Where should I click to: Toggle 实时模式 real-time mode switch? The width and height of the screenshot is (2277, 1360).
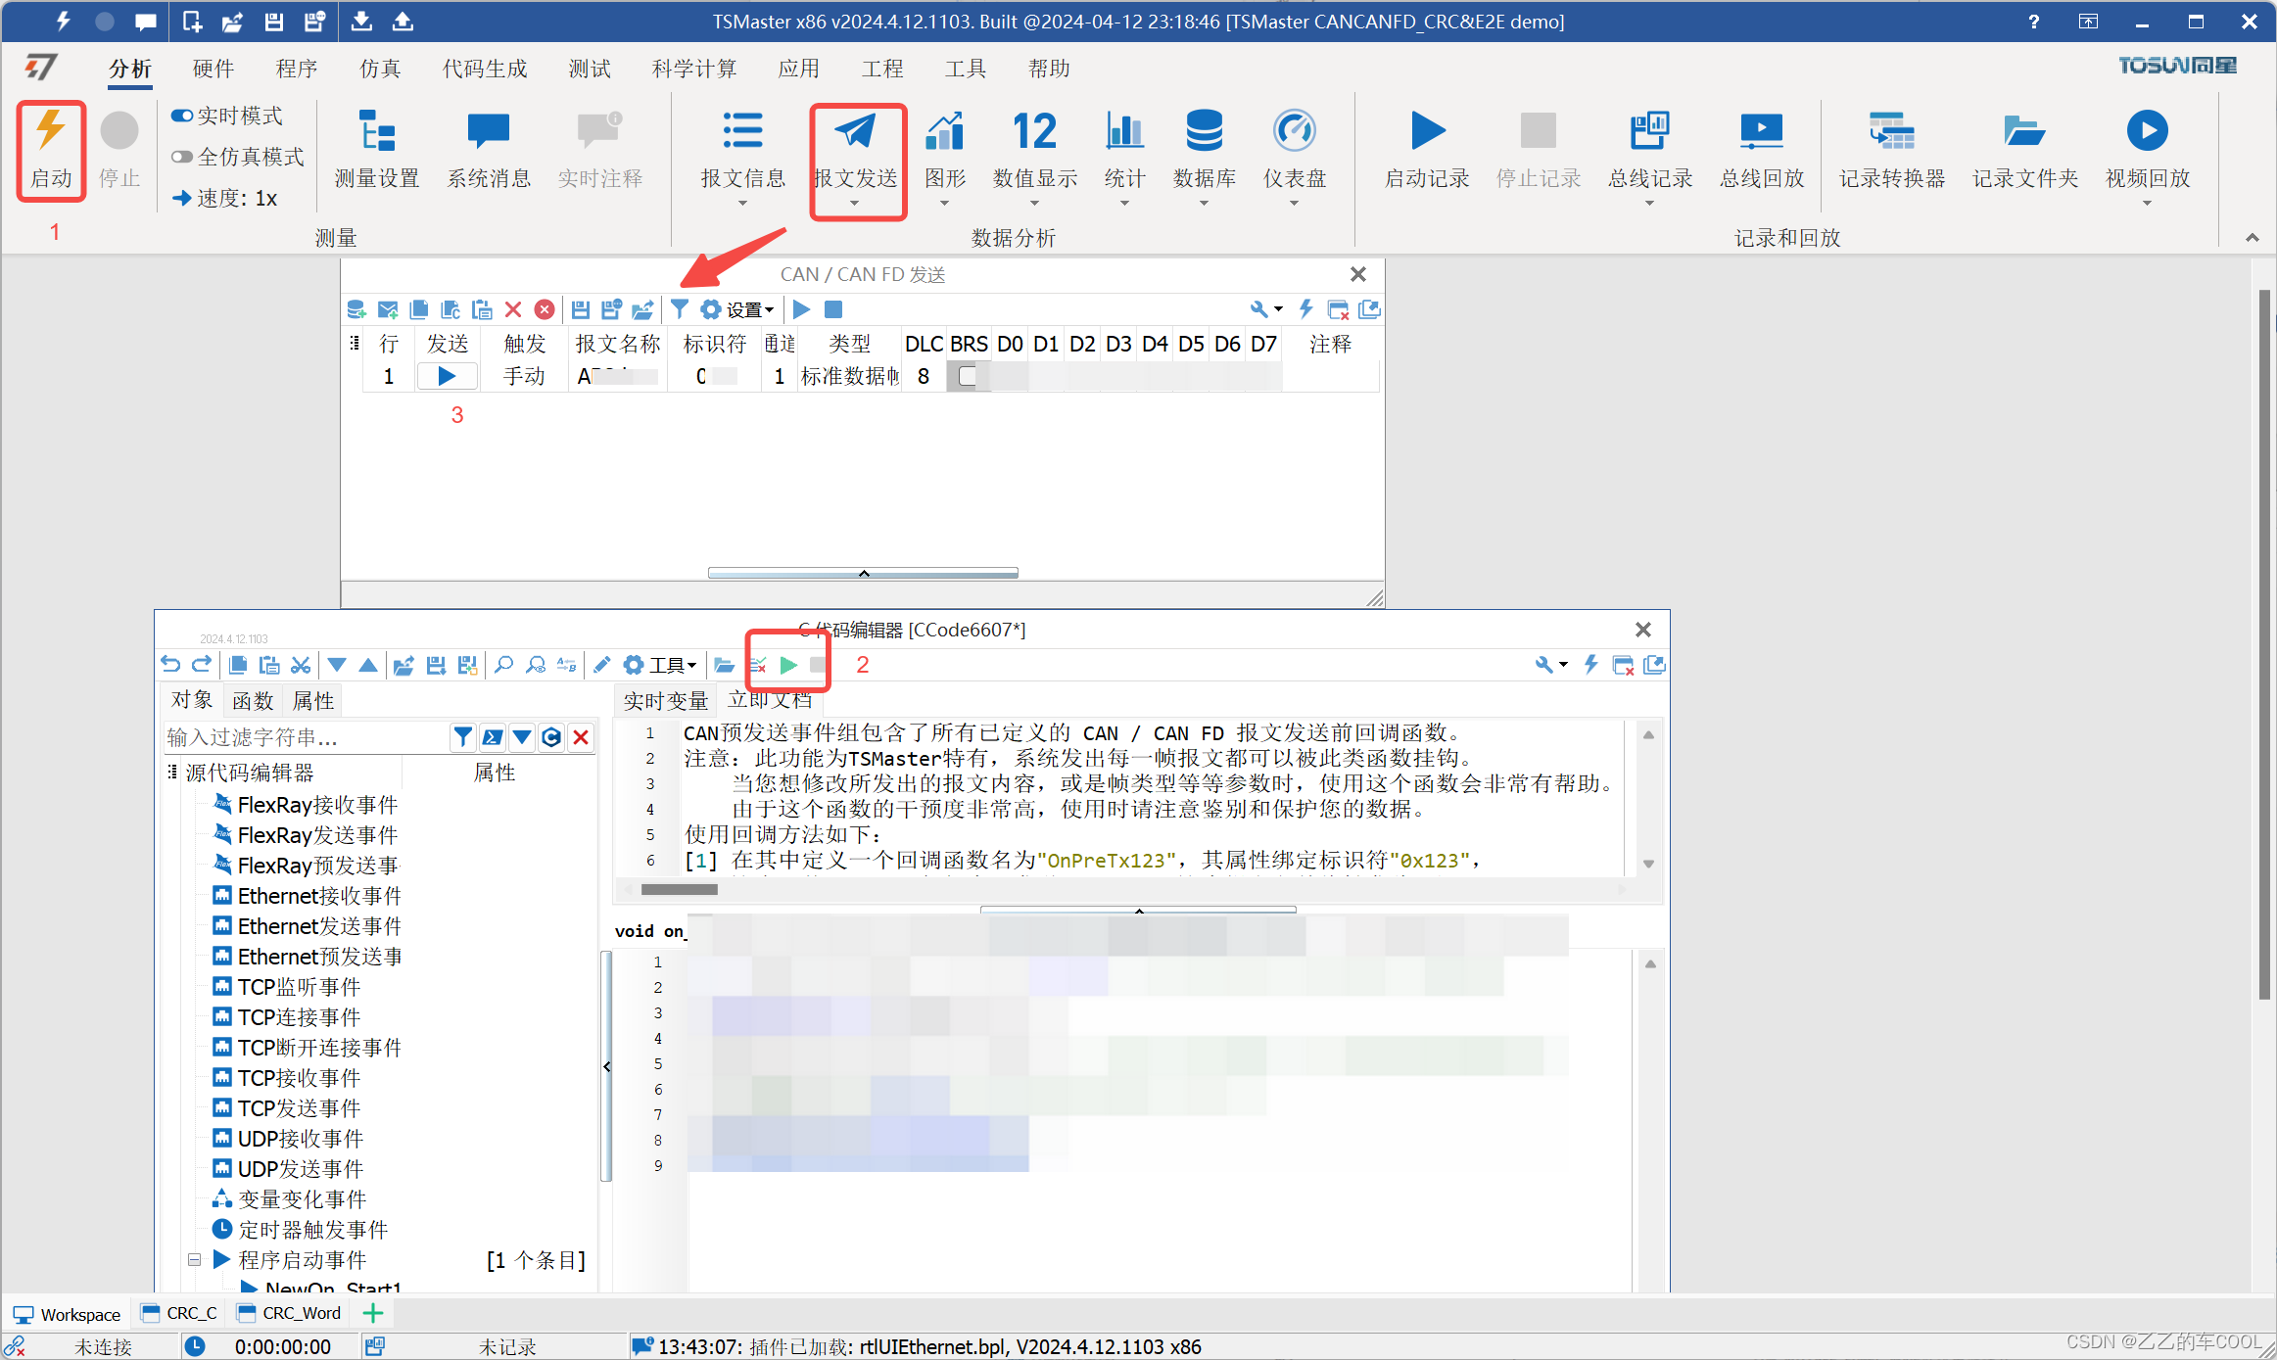(182, 116)
